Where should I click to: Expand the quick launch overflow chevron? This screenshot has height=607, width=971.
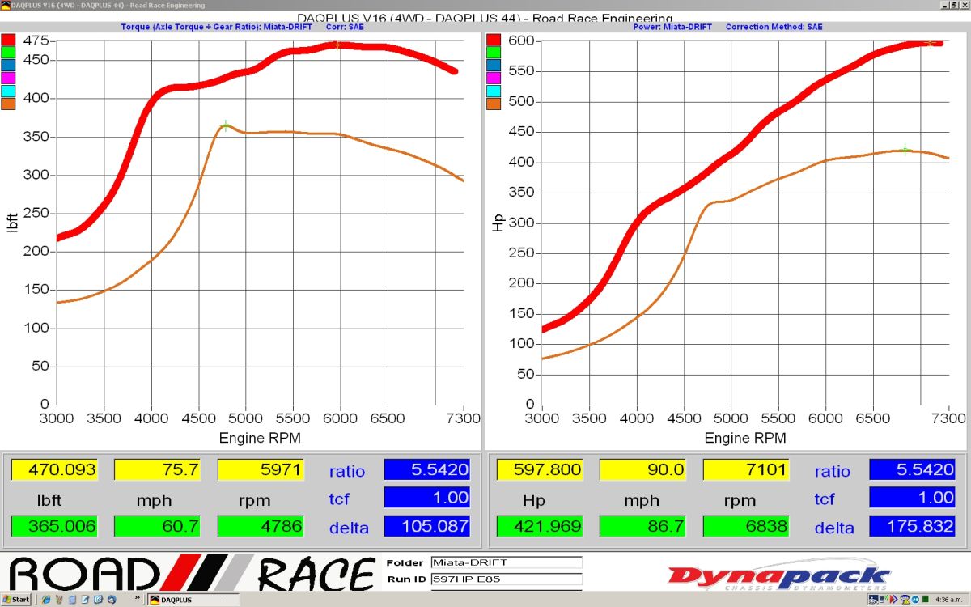(x=138, y=598)
